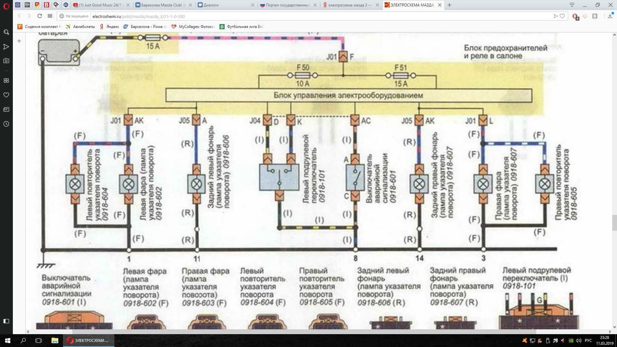
Task: Close the 'Диалоги' tab
Action: [x=253, y=5]
